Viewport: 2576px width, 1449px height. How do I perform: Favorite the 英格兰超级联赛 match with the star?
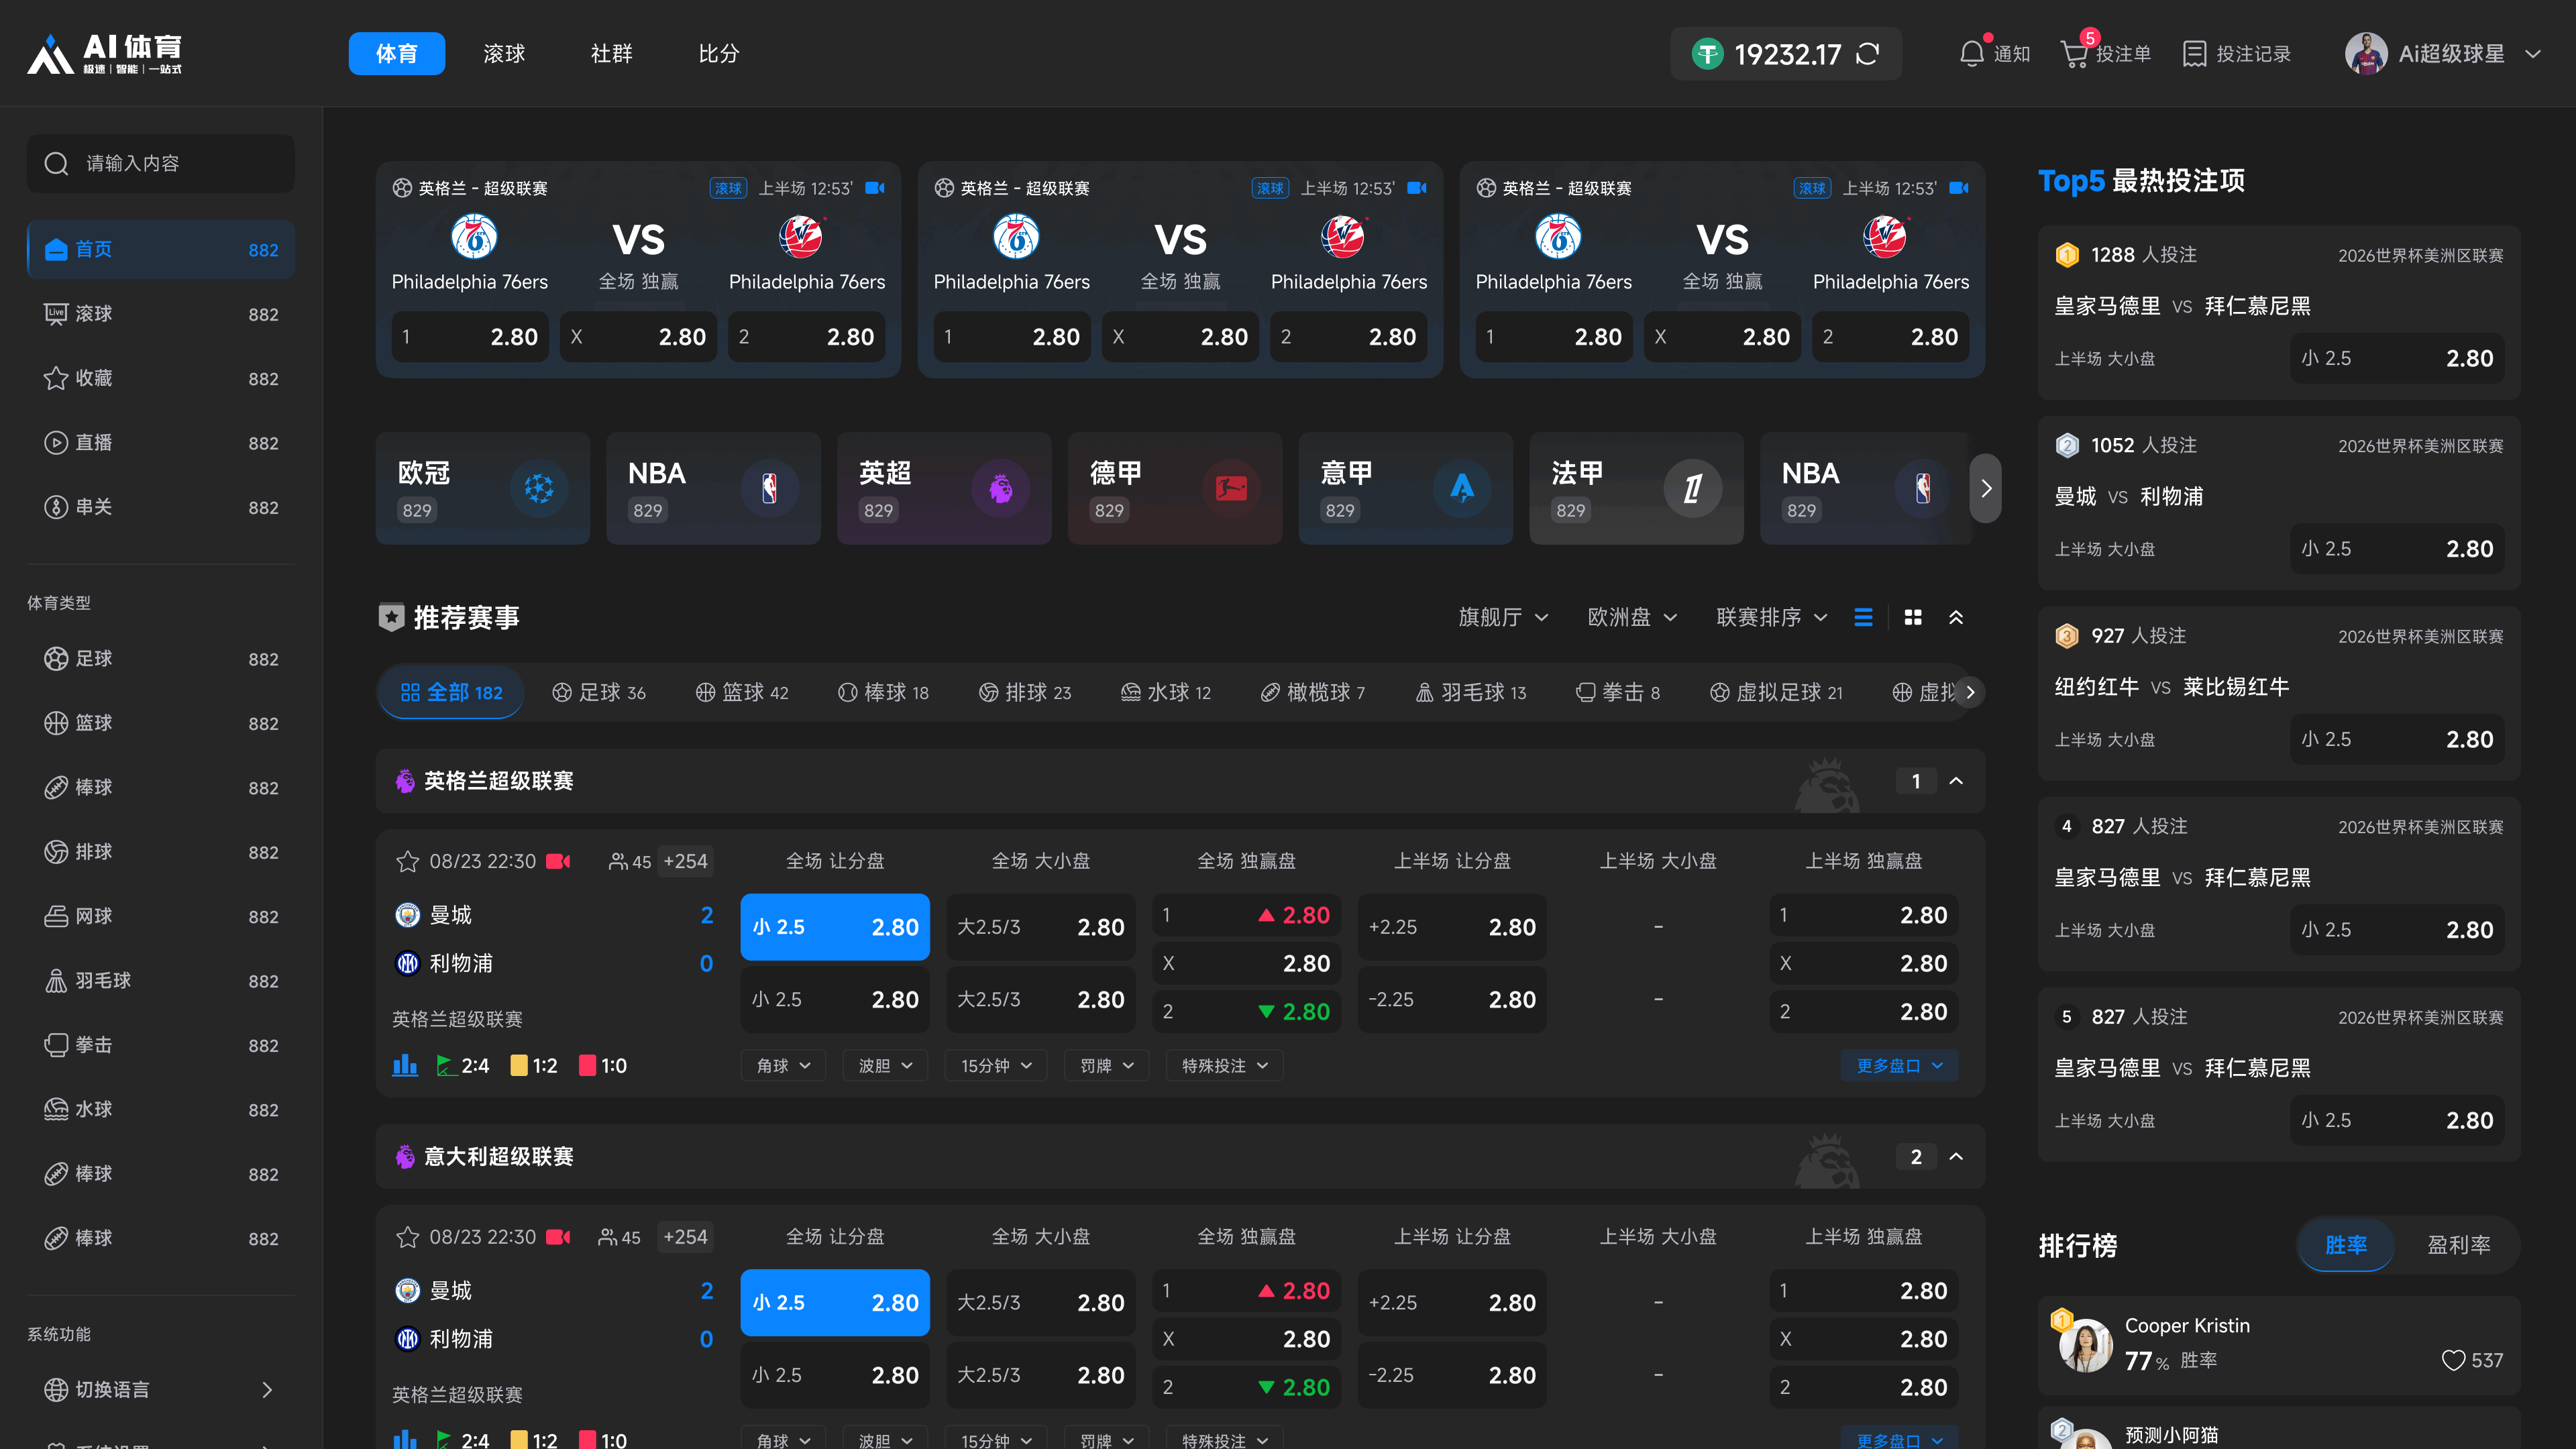407,861
